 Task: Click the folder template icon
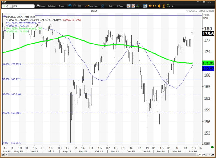[79, 6]
